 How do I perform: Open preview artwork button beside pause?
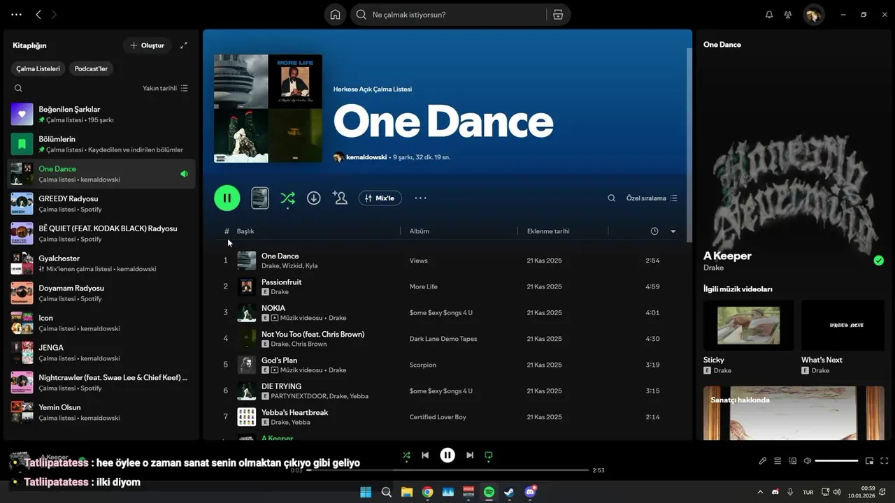260,198
